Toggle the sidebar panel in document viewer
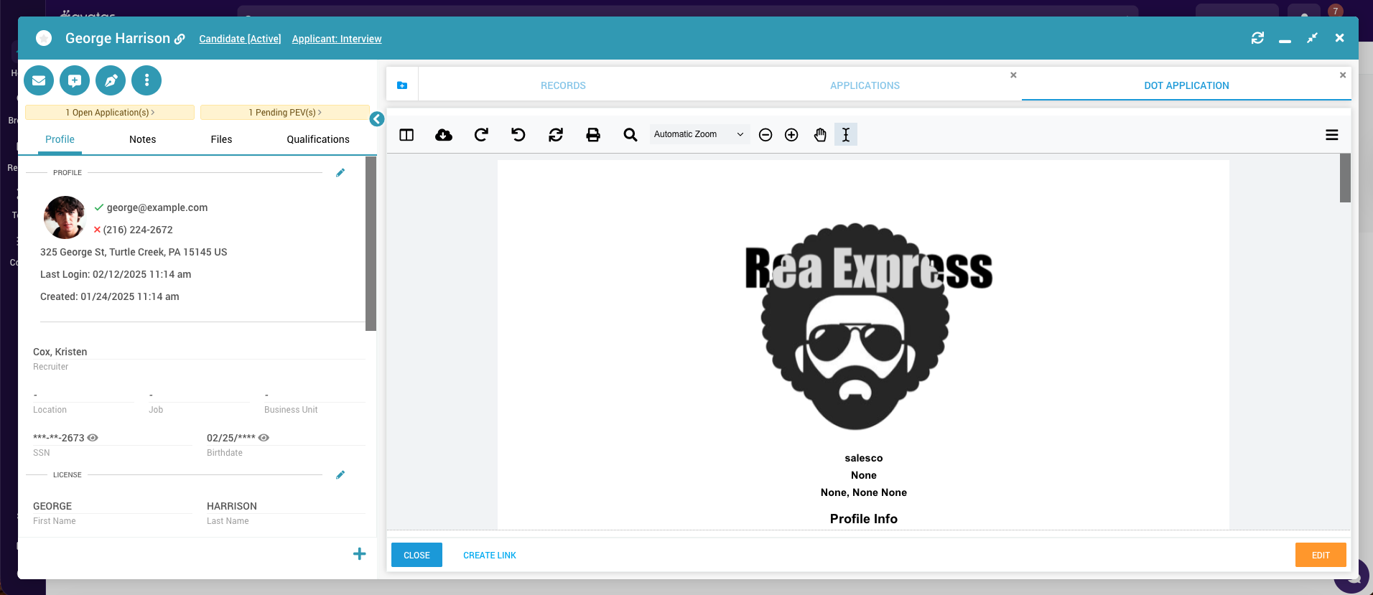 pos(406,135)
